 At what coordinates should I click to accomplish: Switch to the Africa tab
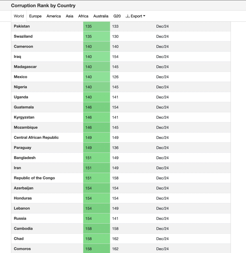tap(83, 16)
